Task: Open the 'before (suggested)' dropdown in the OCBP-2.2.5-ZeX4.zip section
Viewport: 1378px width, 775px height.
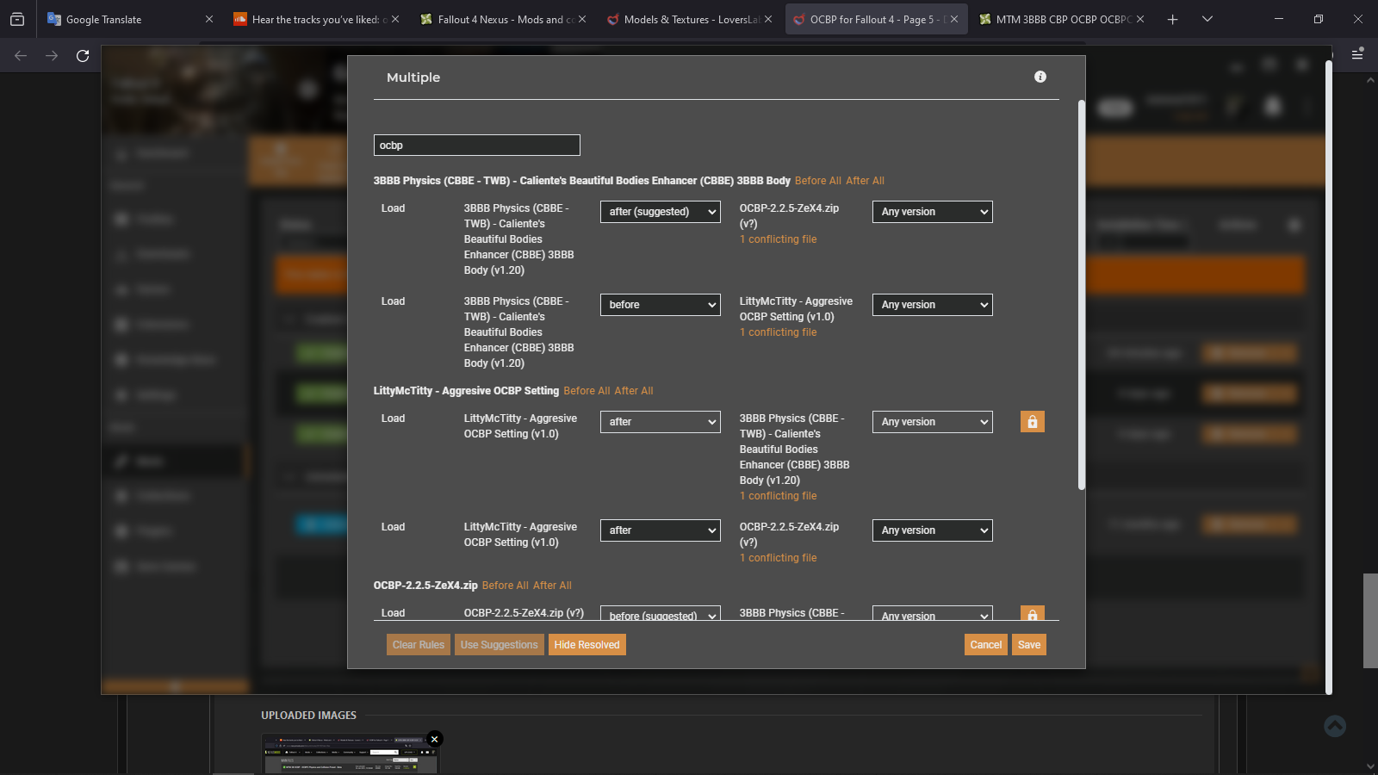Action: (x=661, y=613)
